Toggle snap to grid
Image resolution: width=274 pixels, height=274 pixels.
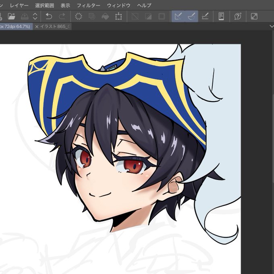tap(205, 17)
